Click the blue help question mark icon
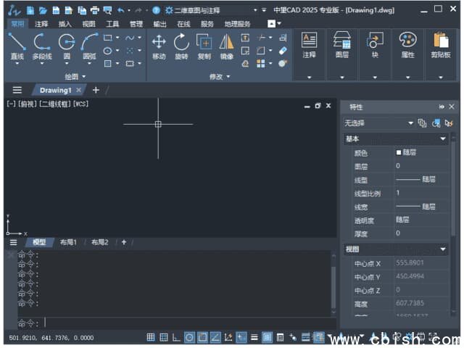Screen dimensions: 464x348 157,11
